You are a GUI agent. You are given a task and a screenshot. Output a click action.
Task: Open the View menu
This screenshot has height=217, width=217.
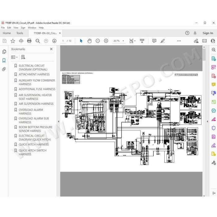tap(16, 28)
